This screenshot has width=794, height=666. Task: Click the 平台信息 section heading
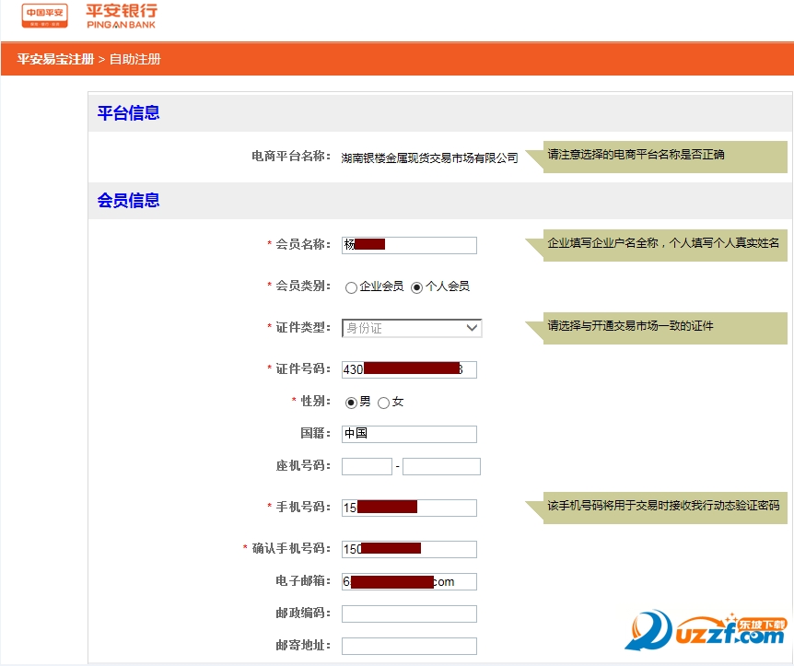click(x=129, y=112)
